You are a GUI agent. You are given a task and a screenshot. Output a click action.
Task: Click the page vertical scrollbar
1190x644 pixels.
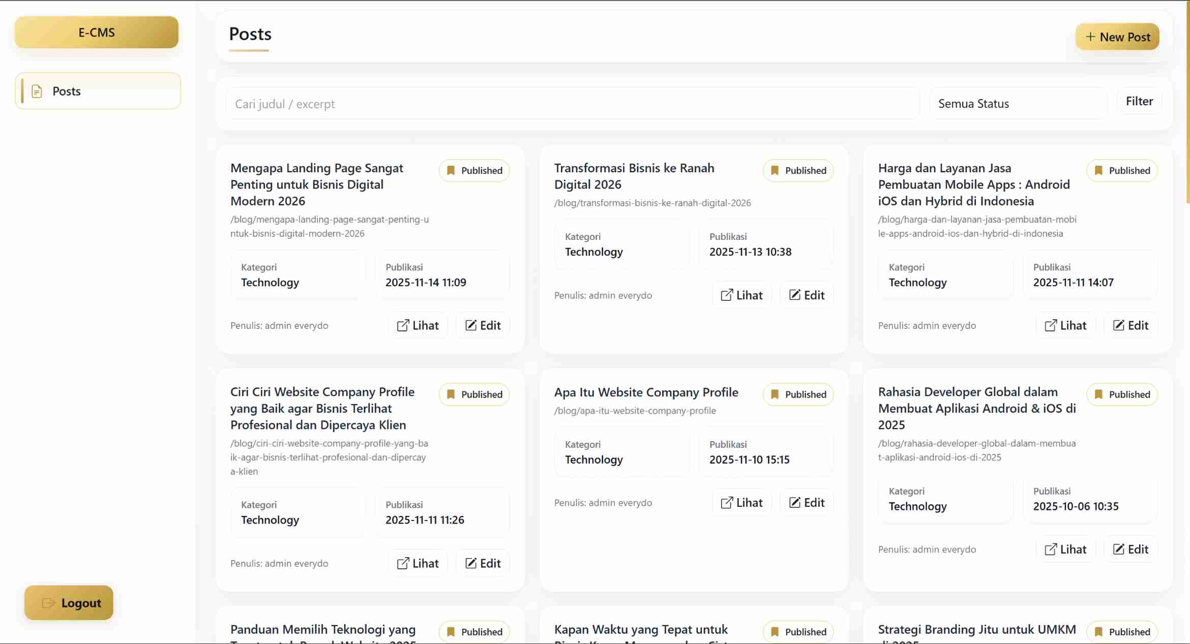point(1187,102)
